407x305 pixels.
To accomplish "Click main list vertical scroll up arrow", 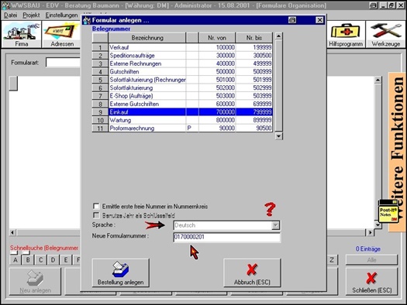I will pos(378,80).
